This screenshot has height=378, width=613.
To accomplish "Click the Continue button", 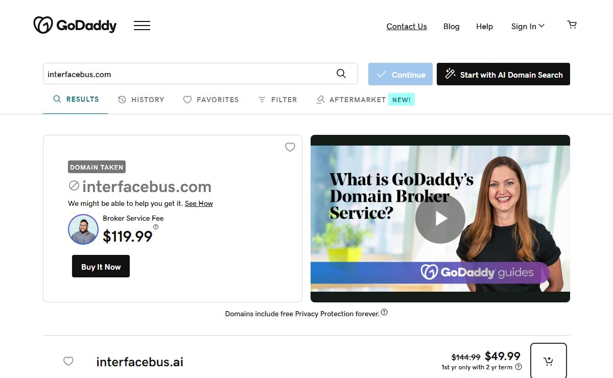I will pyautogui.click(x=400, y=74).
